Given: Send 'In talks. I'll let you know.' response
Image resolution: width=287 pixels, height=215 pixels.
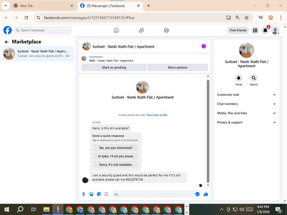Looking at the screenshot, I should pos(116,156).
